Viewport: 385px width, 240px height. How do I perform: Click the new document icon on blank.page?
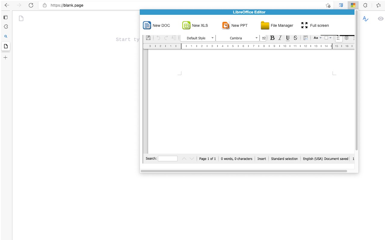coord(21,19)
